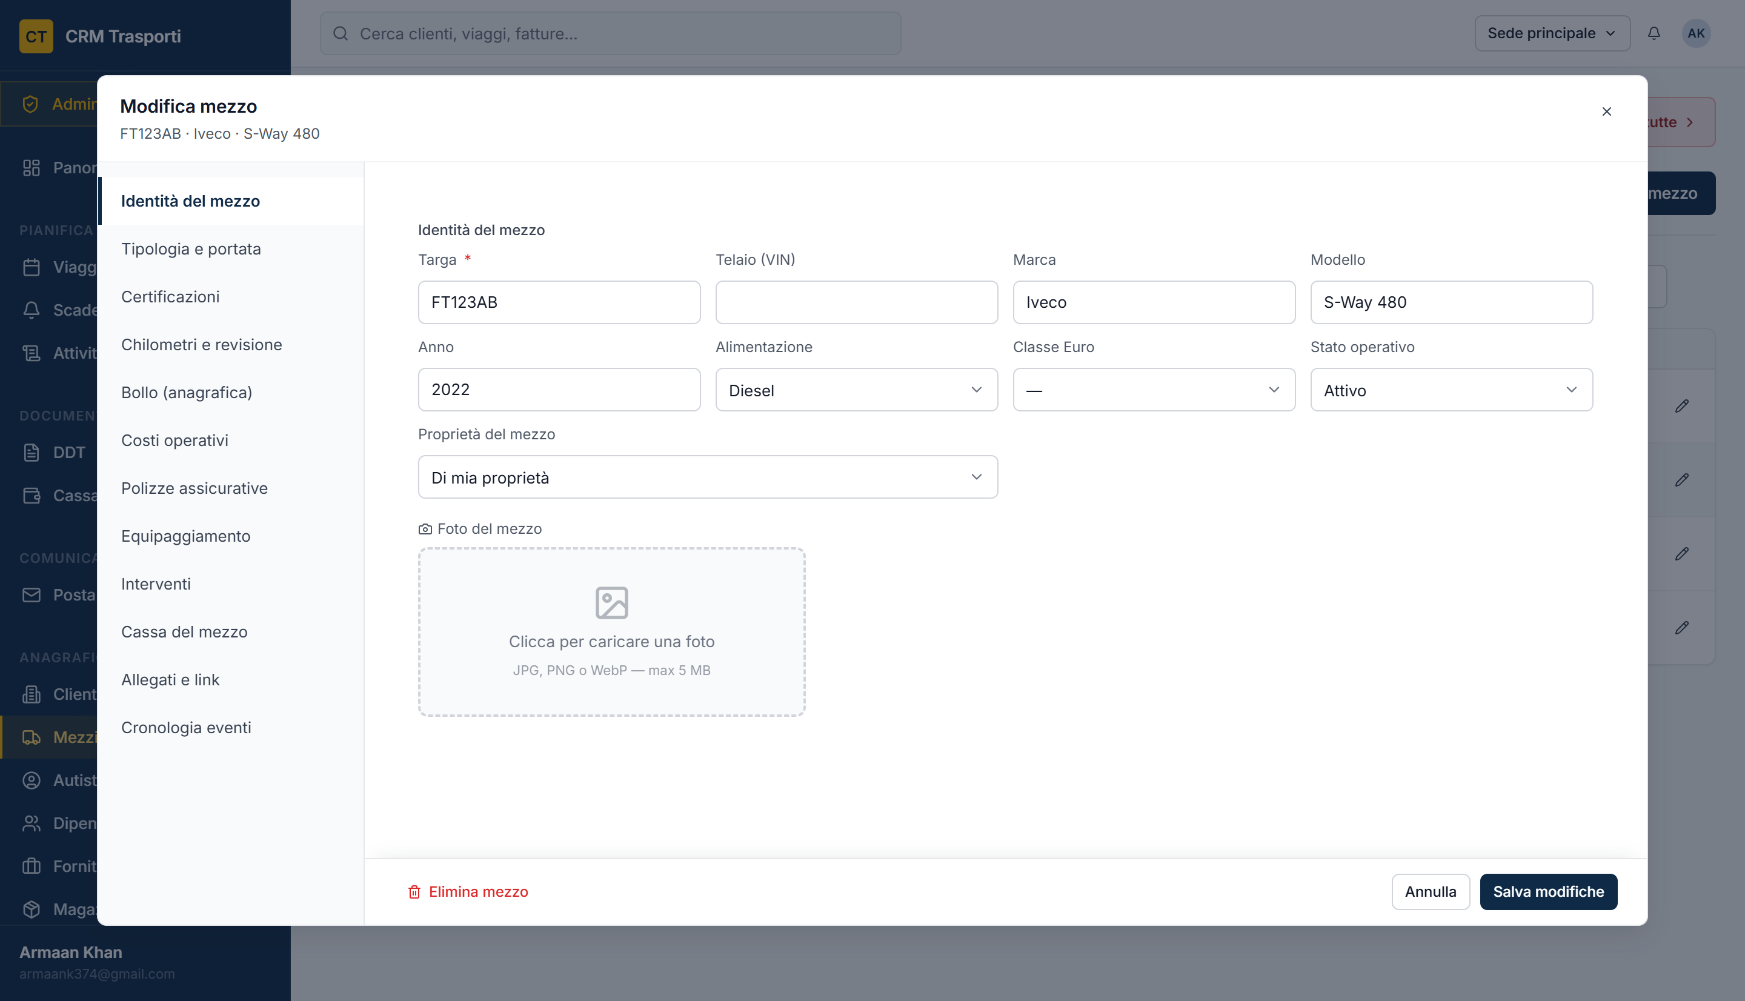Click the Attività checklist icon in sidebar
Screen dimensions: 1745x1001
[32, 353]
